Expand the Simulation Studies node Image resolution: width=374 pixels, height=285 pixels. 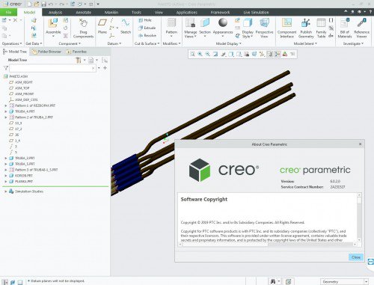6,191
